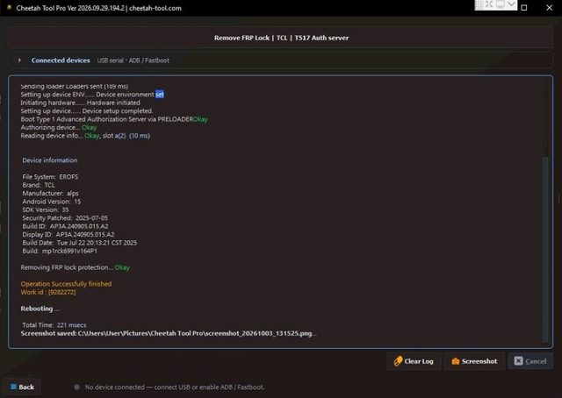Click the Connected devices heading
The image size is (562, 398).
[x=61, y=60]
